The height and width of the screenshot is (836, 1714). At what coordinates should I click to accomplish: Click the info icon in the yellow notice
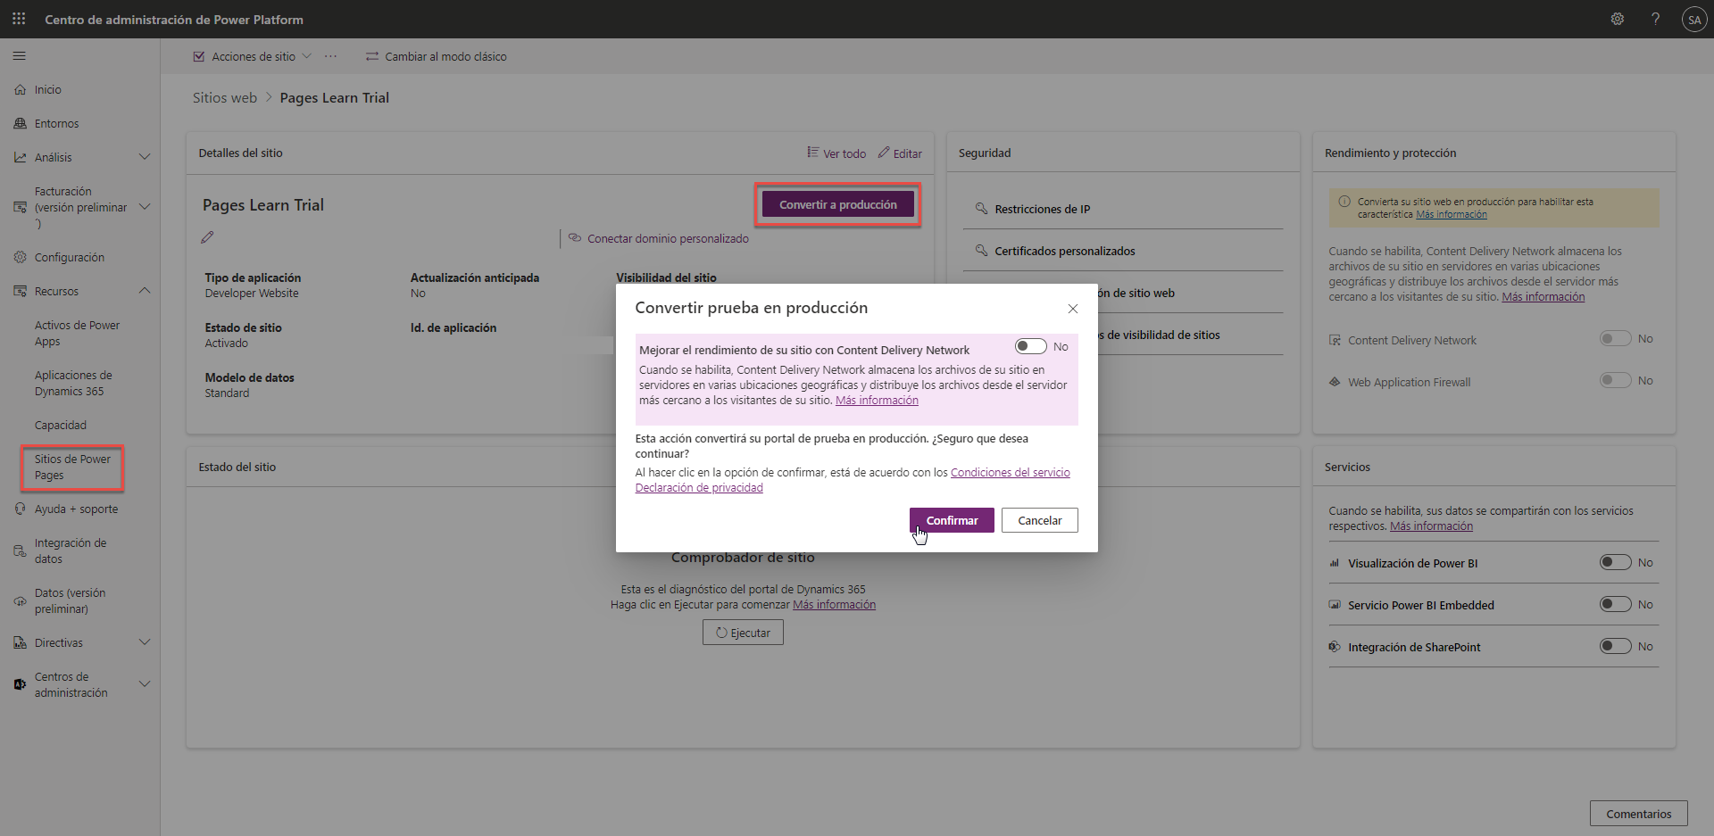click(x=1344, y=202)
